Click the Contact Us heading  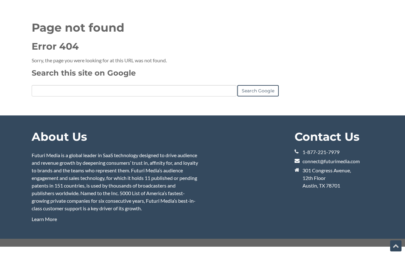click(327, 137)
